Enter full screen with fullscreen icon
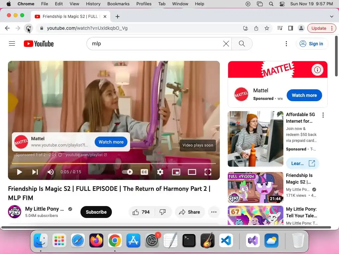 click(x=208, y=172)
